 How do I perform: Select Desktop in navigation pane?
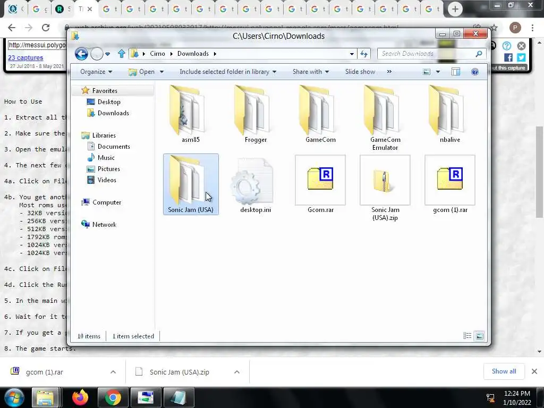[x=109, y=101]
